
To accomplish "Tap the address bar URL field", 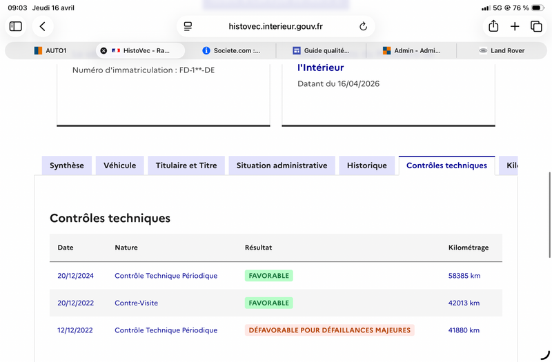I will (x=275, y=26).
